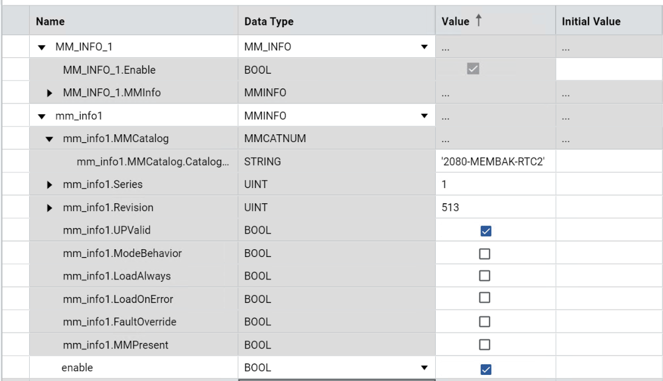Check the mm_info1.MMPresent checkbox
This screenshot has width=663, height=381.
point(485,344)
